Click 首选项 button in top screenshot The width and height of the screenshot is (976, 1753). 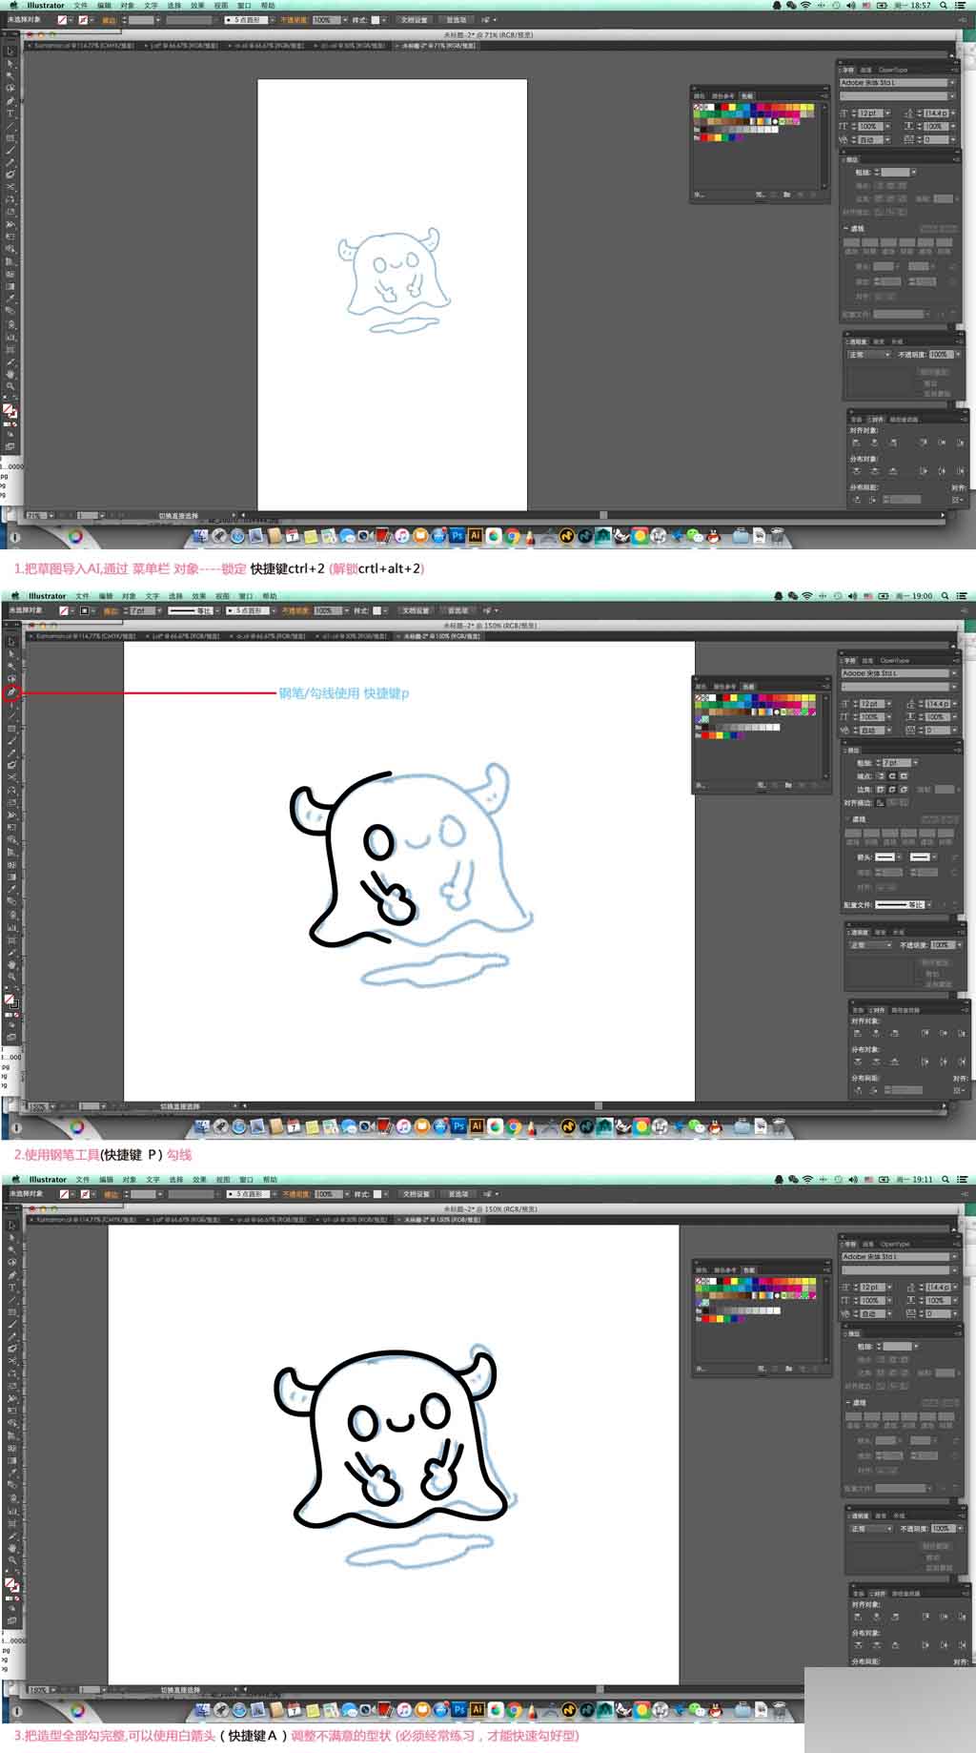[457, 20]
